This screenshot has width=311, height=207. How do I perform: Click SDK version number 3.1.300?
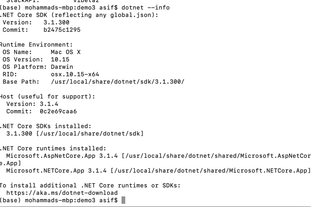coord(56,22)
